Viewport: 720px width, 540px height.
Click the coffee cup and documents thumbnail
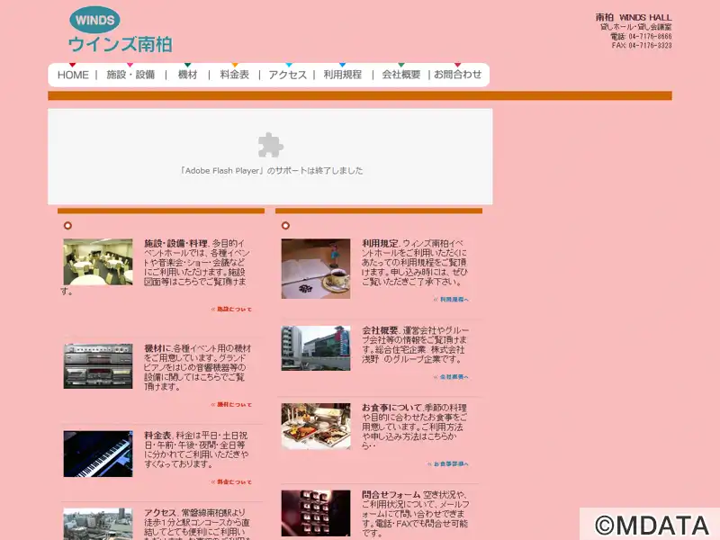(x=316, y=268)
